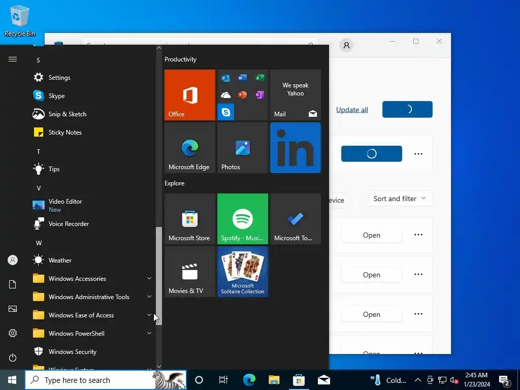The image size is (520, 390).
Task: Launch Microsoft Edge tile
Action: tap(190, 148)
